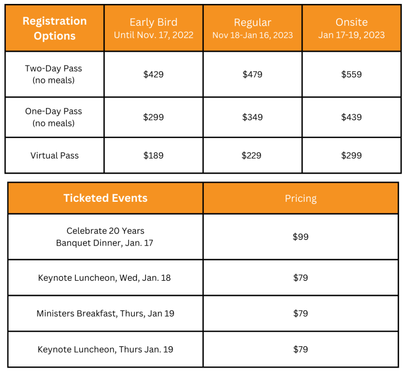Image resolution: width=404 pixels, height=371 pixels.
Task: Select the Onsite column header
Action: [351, 28]
